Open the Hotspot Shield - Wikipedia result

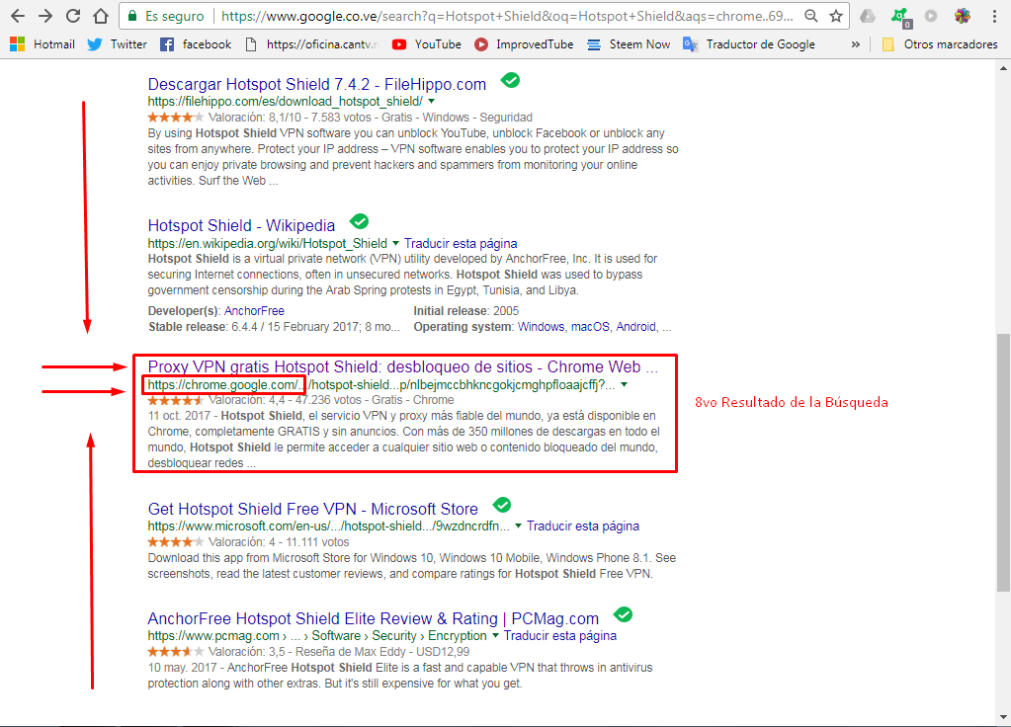click(x=241, y=225)
